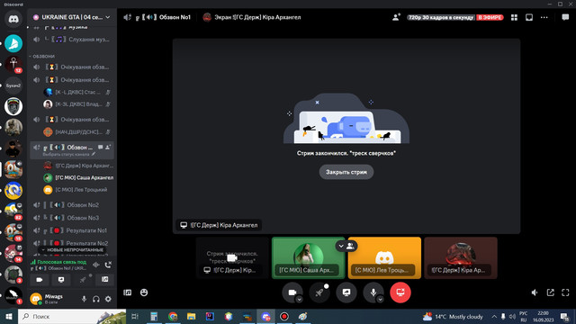Open В ЭФИРЕ live indicator
576x324 pixels.
[x=490, y=17]
